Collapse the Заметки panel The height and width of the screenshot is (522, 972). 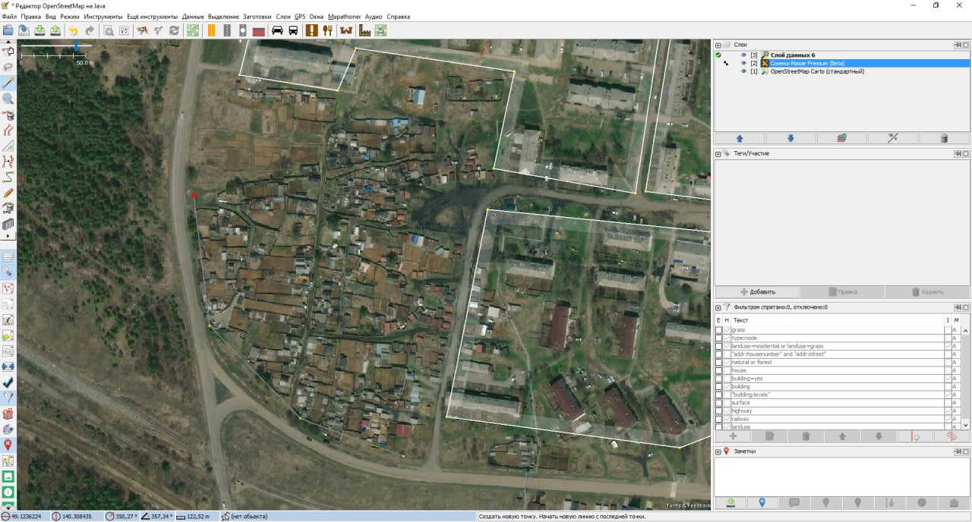718,451
